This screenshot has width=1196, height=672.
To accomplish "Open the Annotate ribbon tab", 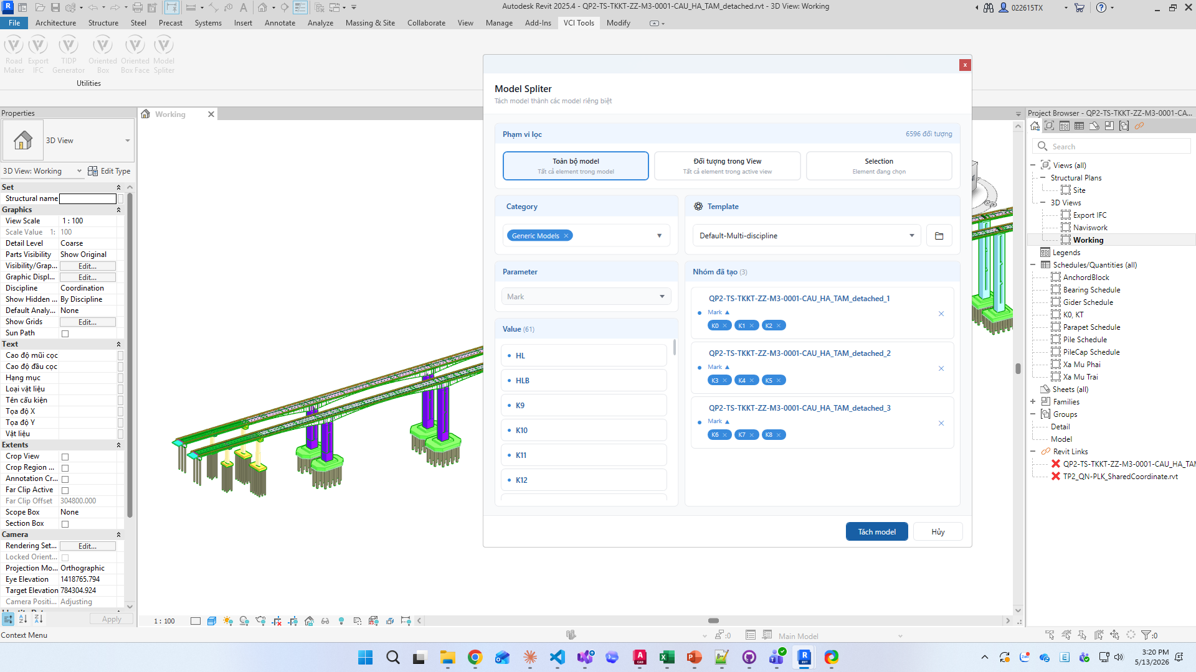I will (x=280, y=23).
